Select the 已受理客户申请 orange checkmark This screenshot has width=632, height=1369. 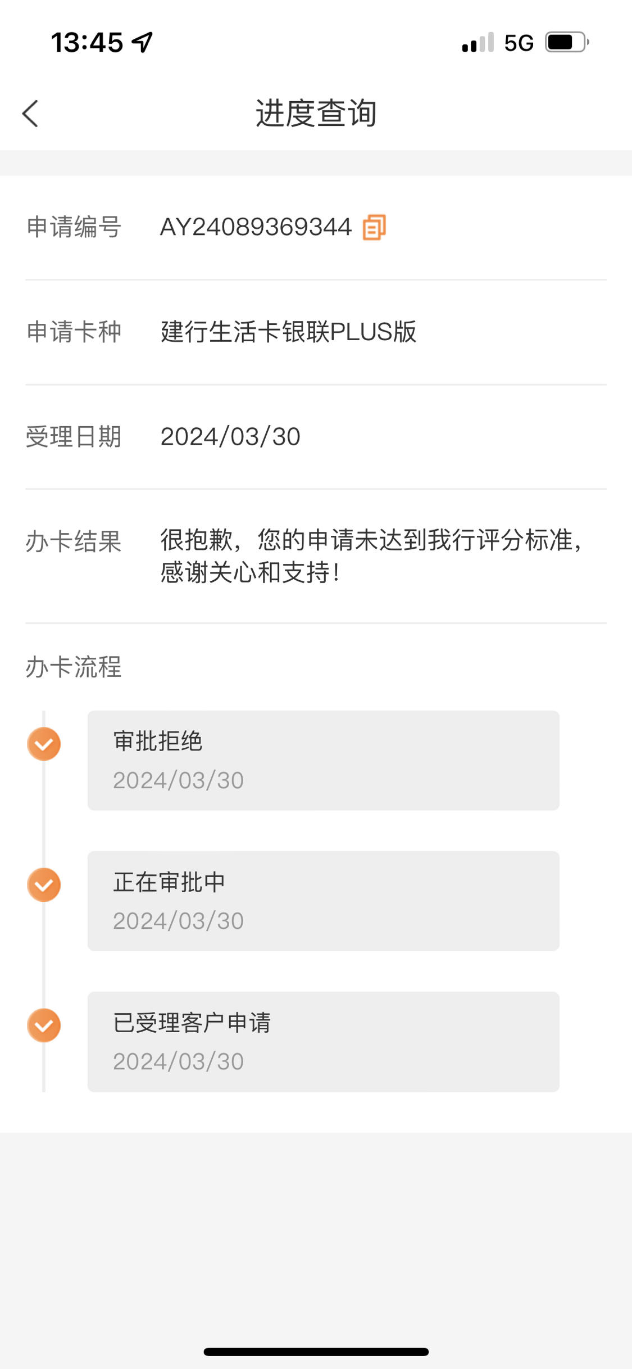(44, 1025)
